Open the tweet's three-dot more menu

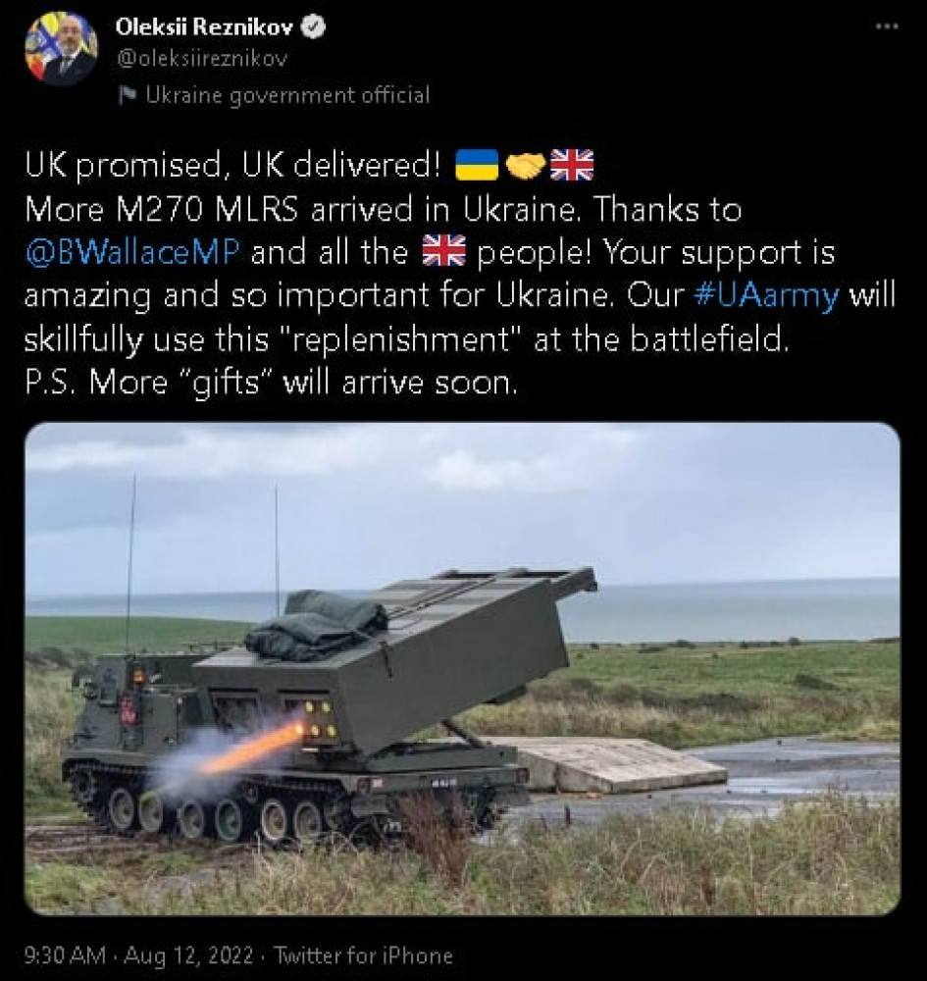pos(887,26)
